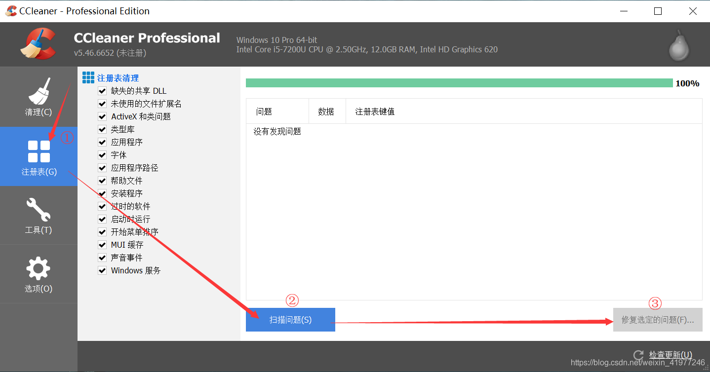Uncheck 过时的软件 checkbox

102,206
